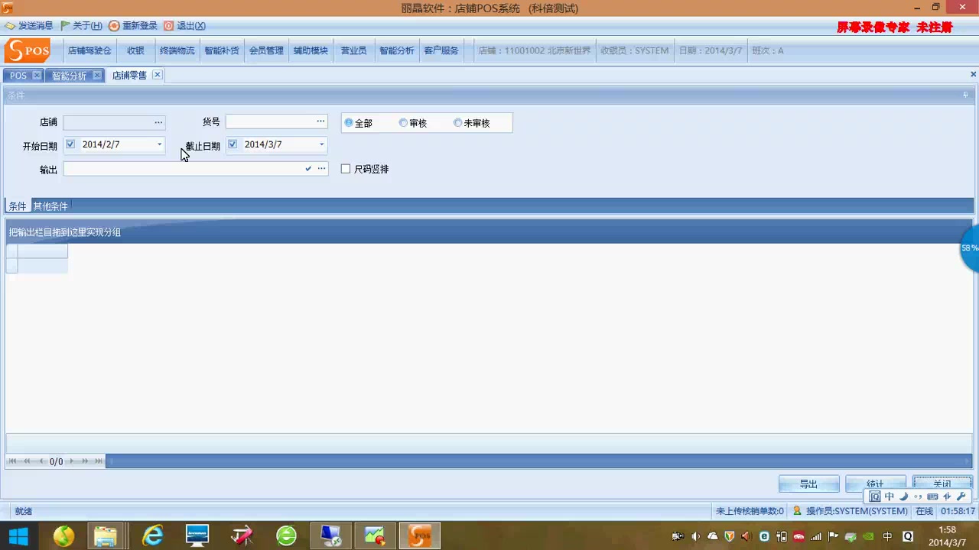Close the 智能分析 tab
Screen dimensions: 979x550
click(97, 76)
